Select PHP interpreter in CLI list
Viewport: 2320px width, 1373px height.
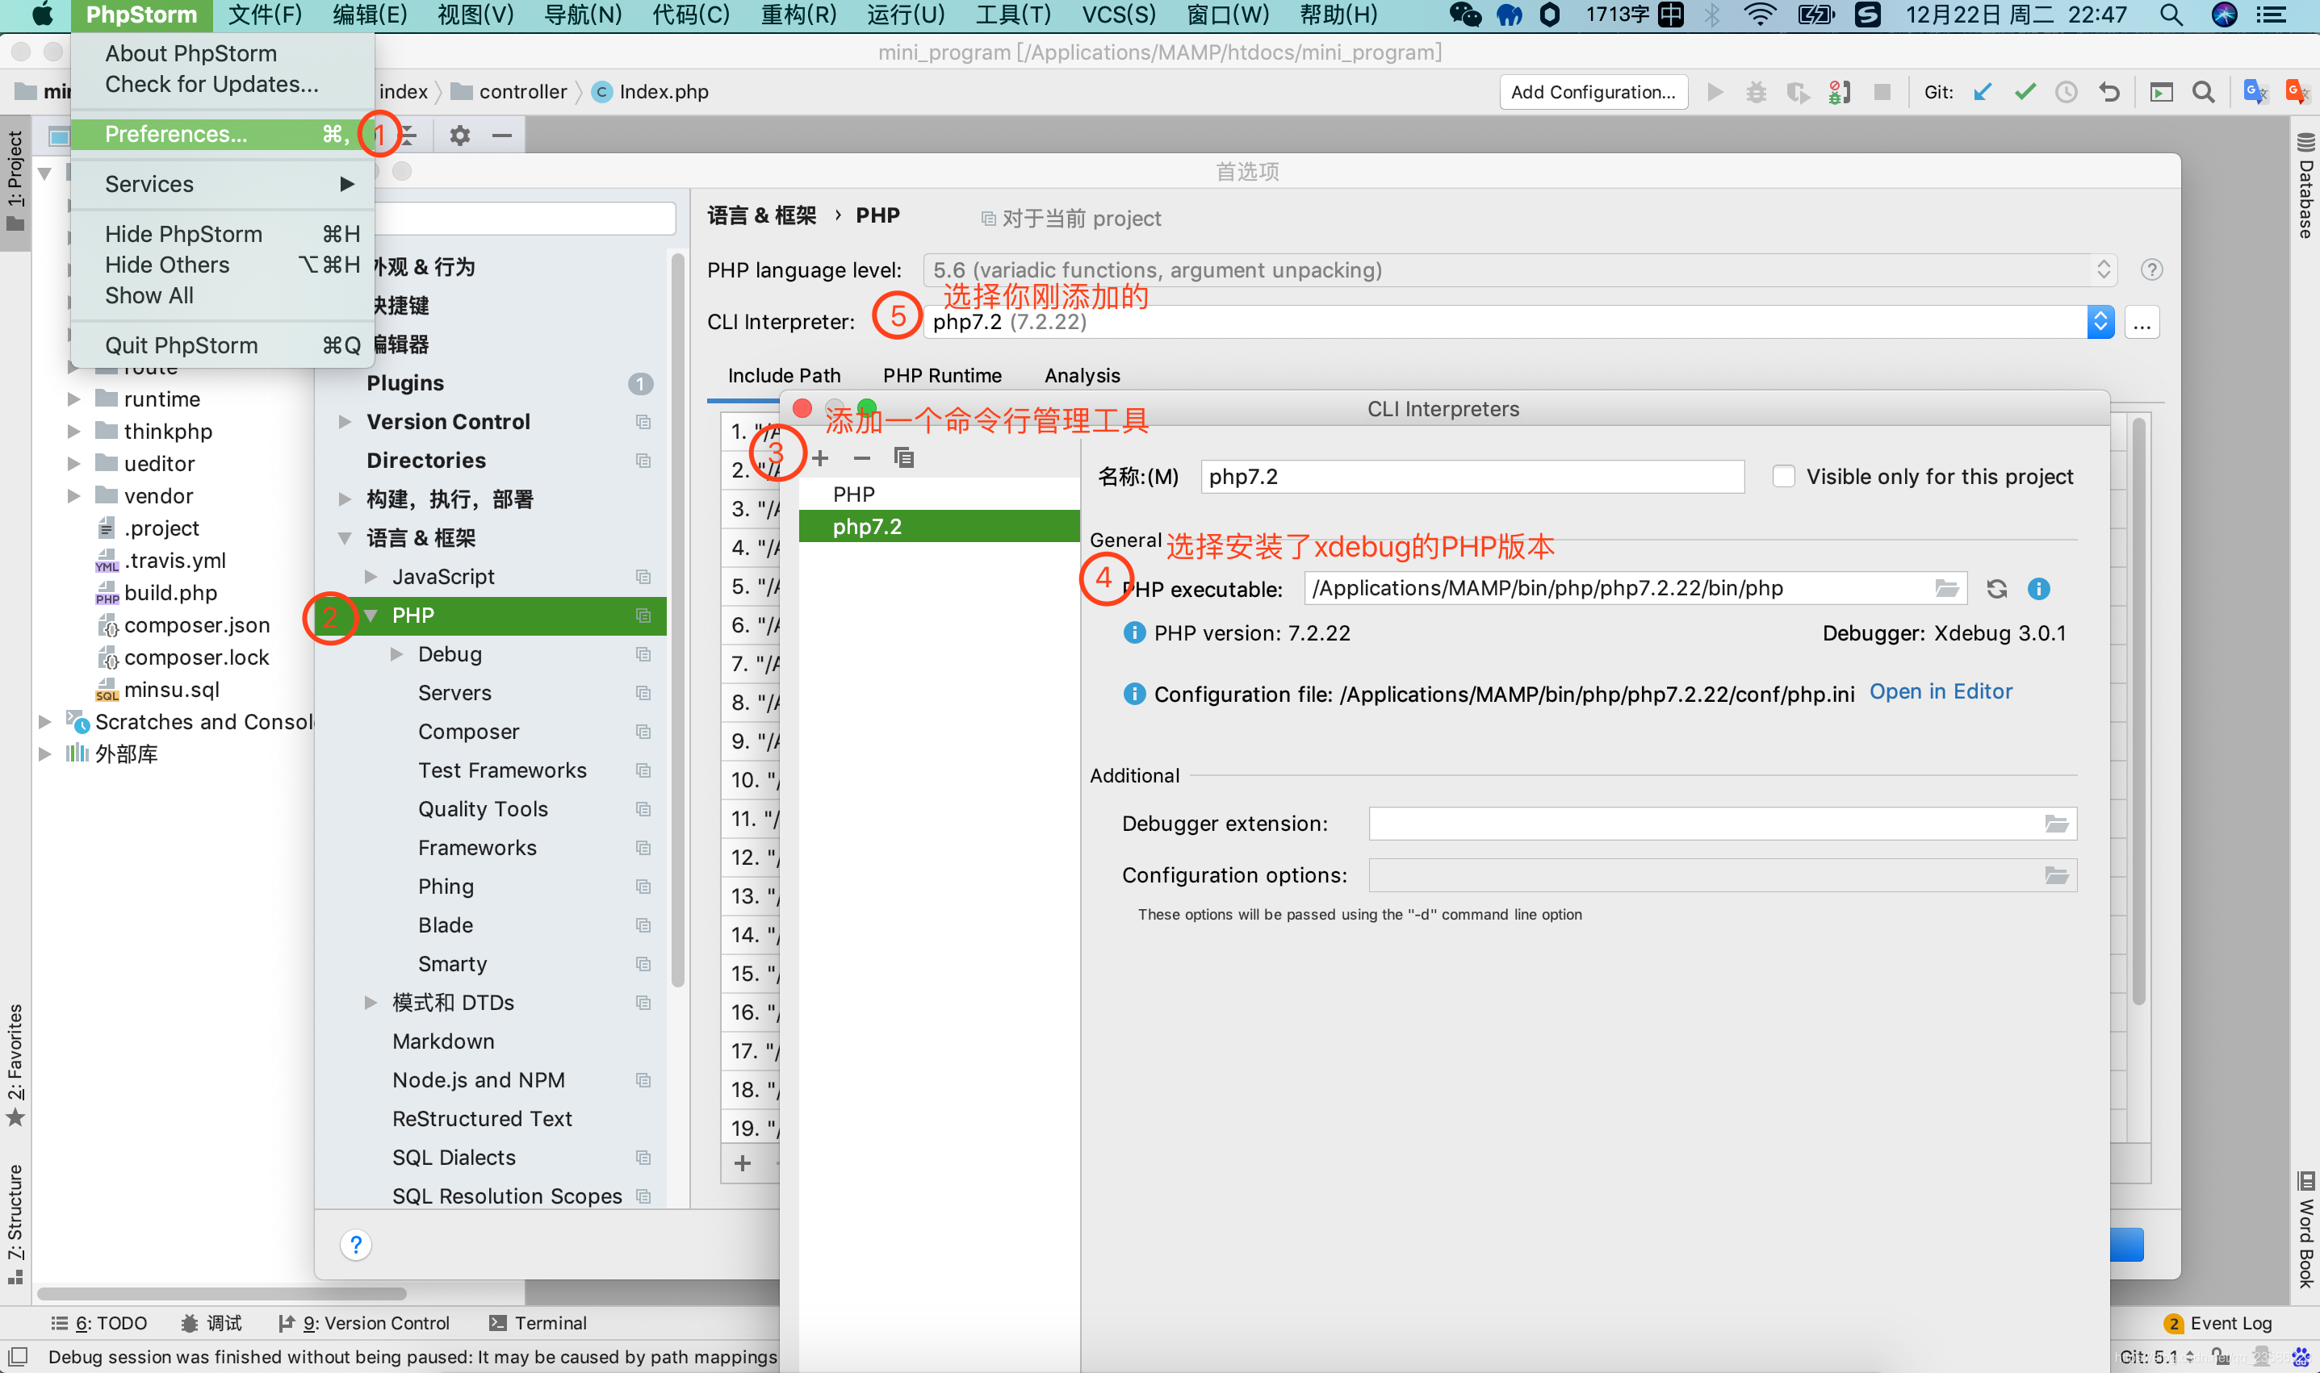(x=938, y=494)
